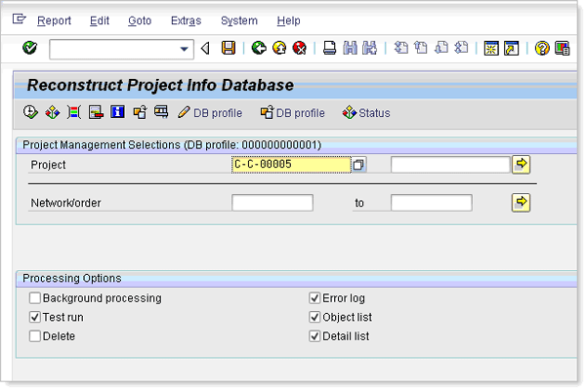Screen dimensions: 586x390
Task: Expand the command field dropdown arrow
Action: (x=186, y=49)
